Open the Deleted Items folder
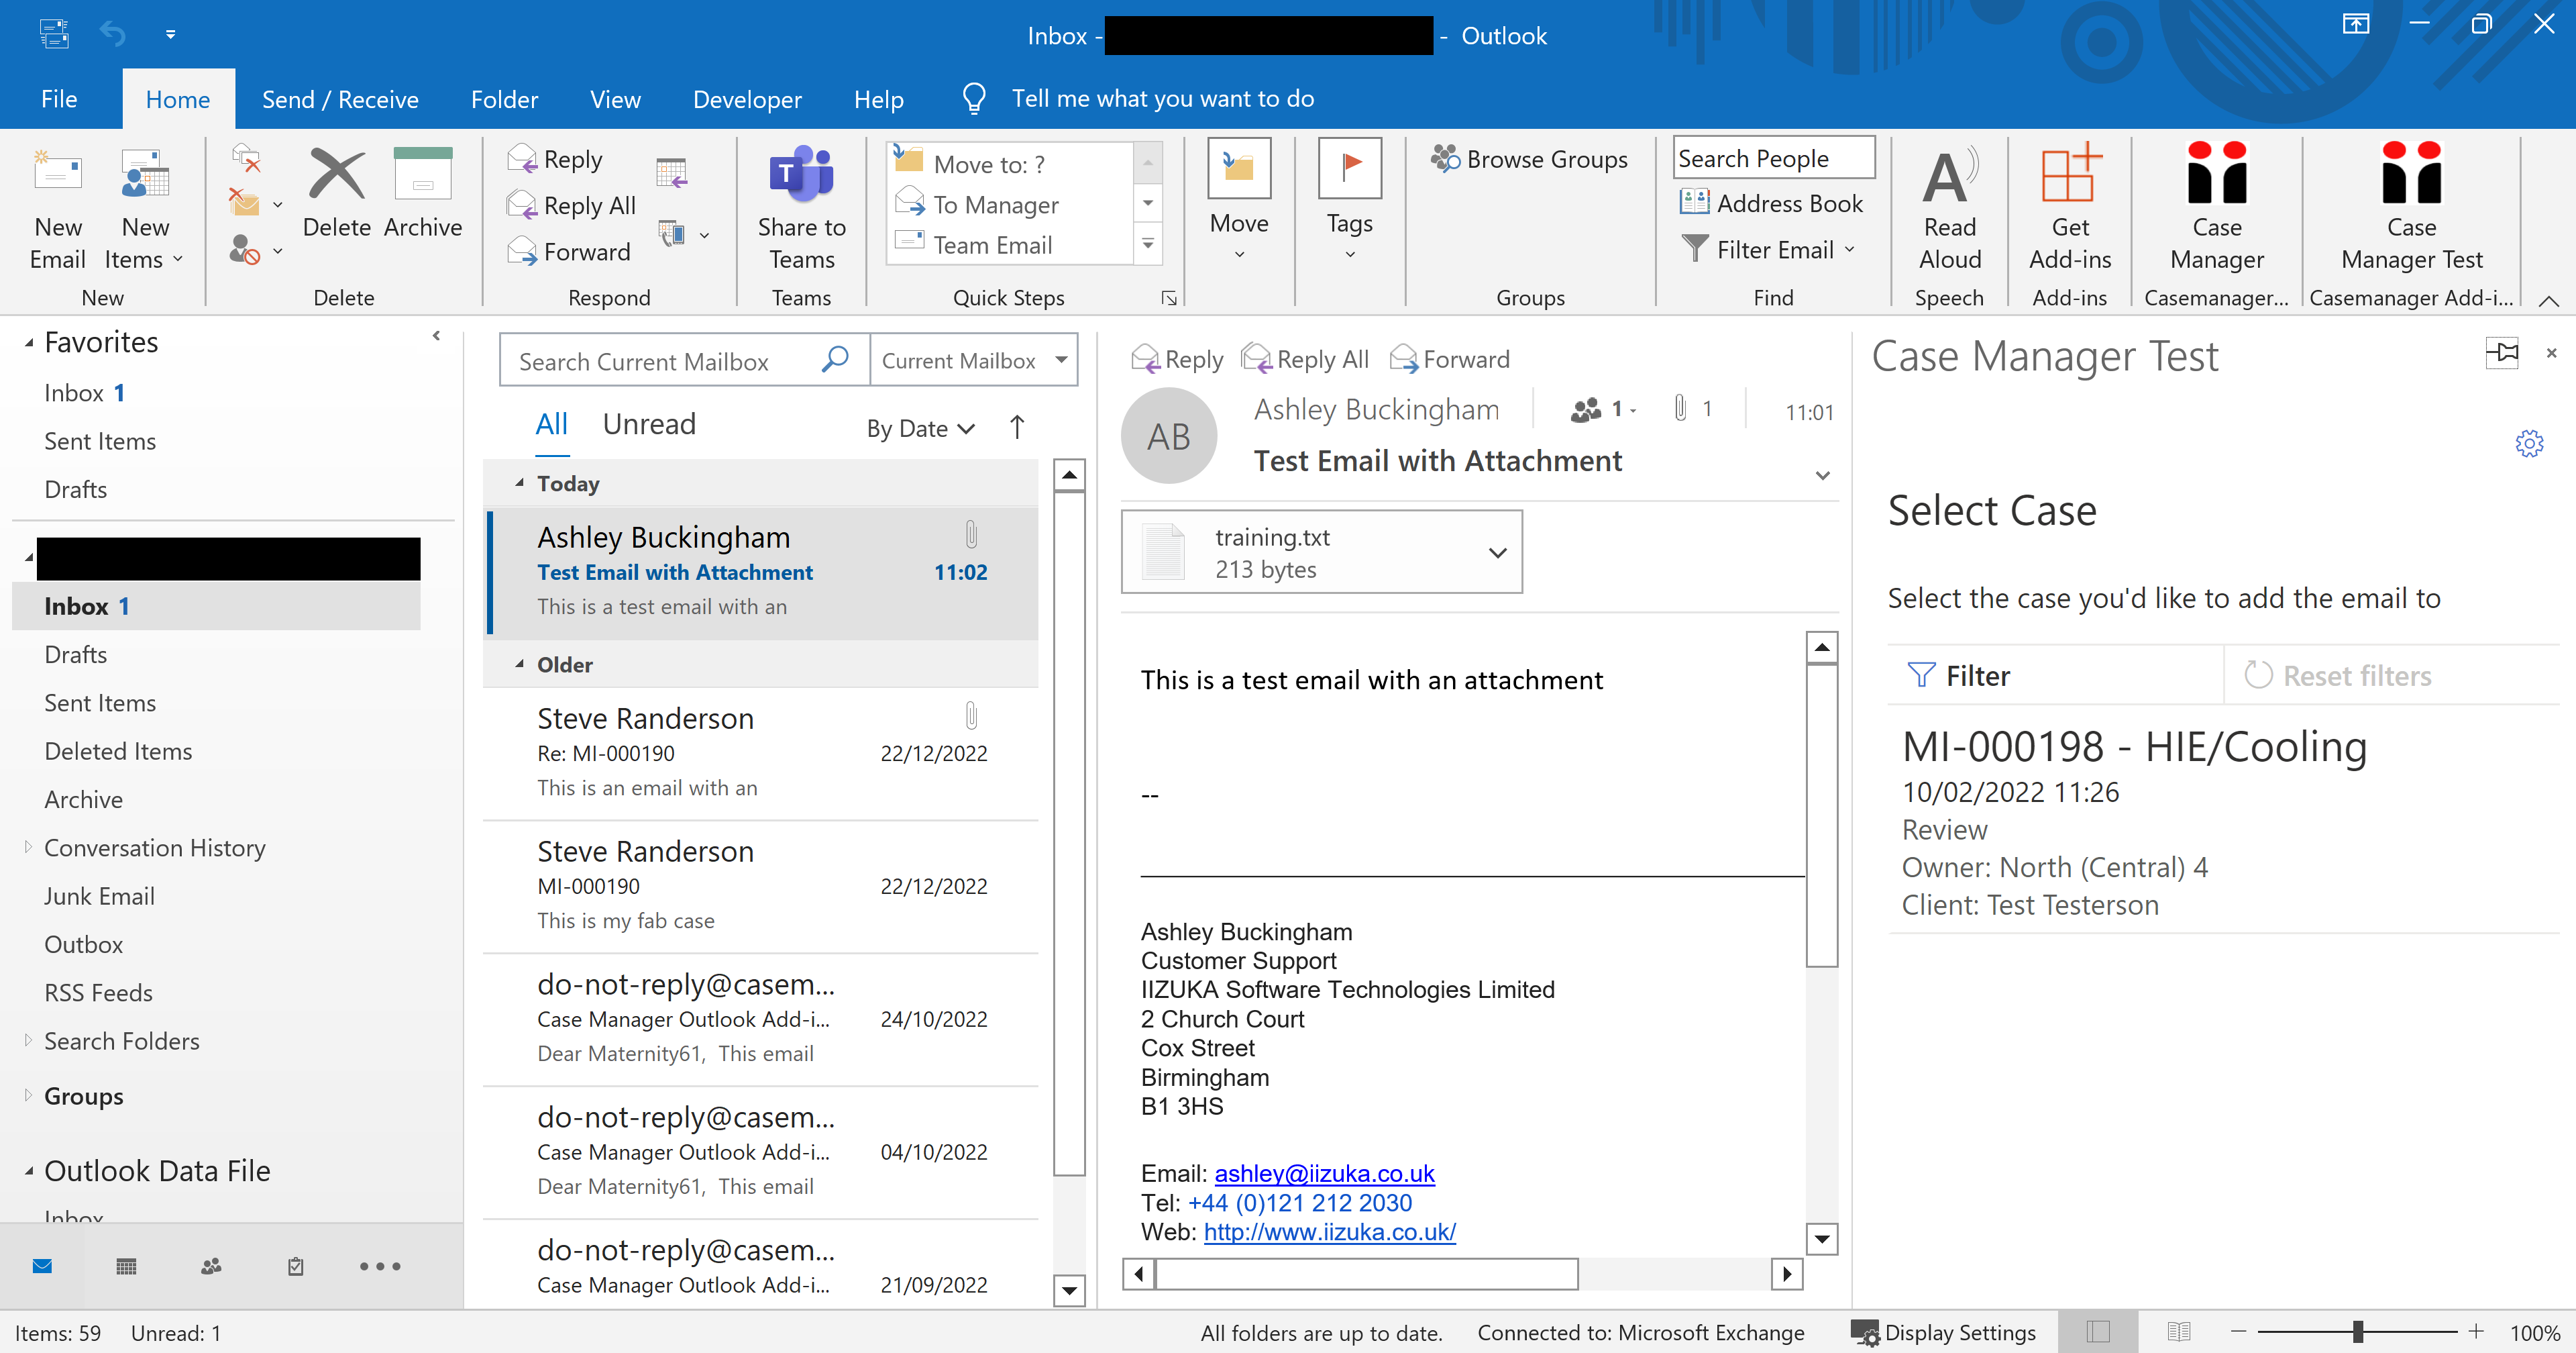The image size is (2576, 1353). click(118, 752)
